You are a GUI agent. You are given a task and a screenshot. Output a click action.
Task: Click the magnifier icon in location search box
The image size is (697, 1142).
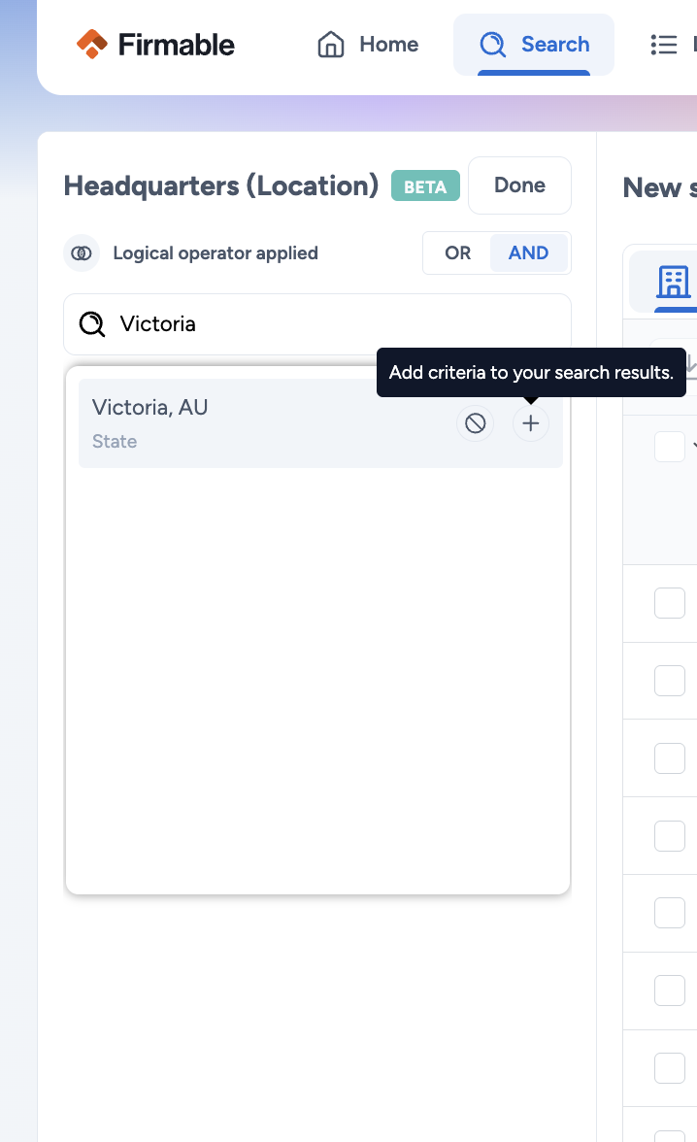(x=92, y=324)
